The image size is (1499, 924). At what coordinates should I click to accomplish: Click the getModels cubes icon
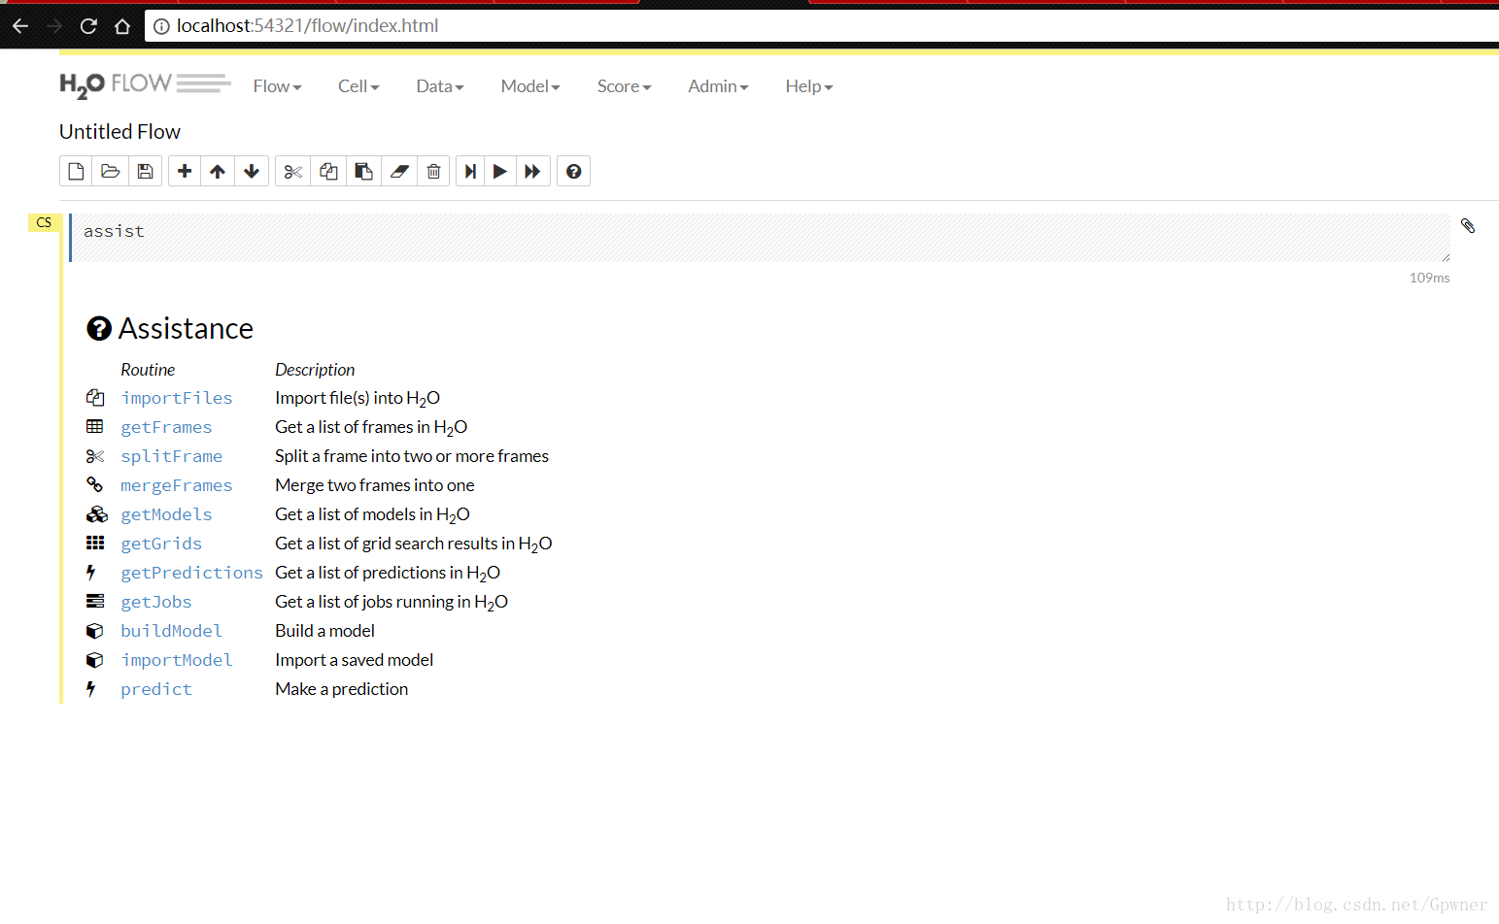(x=96, y=514)
